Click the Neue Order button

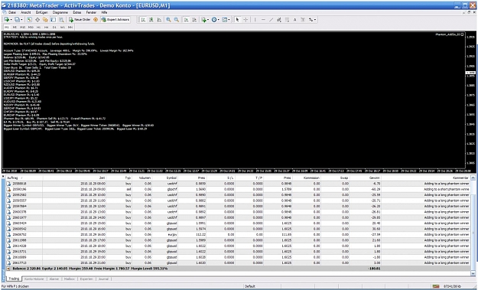[x=80, y=20]
